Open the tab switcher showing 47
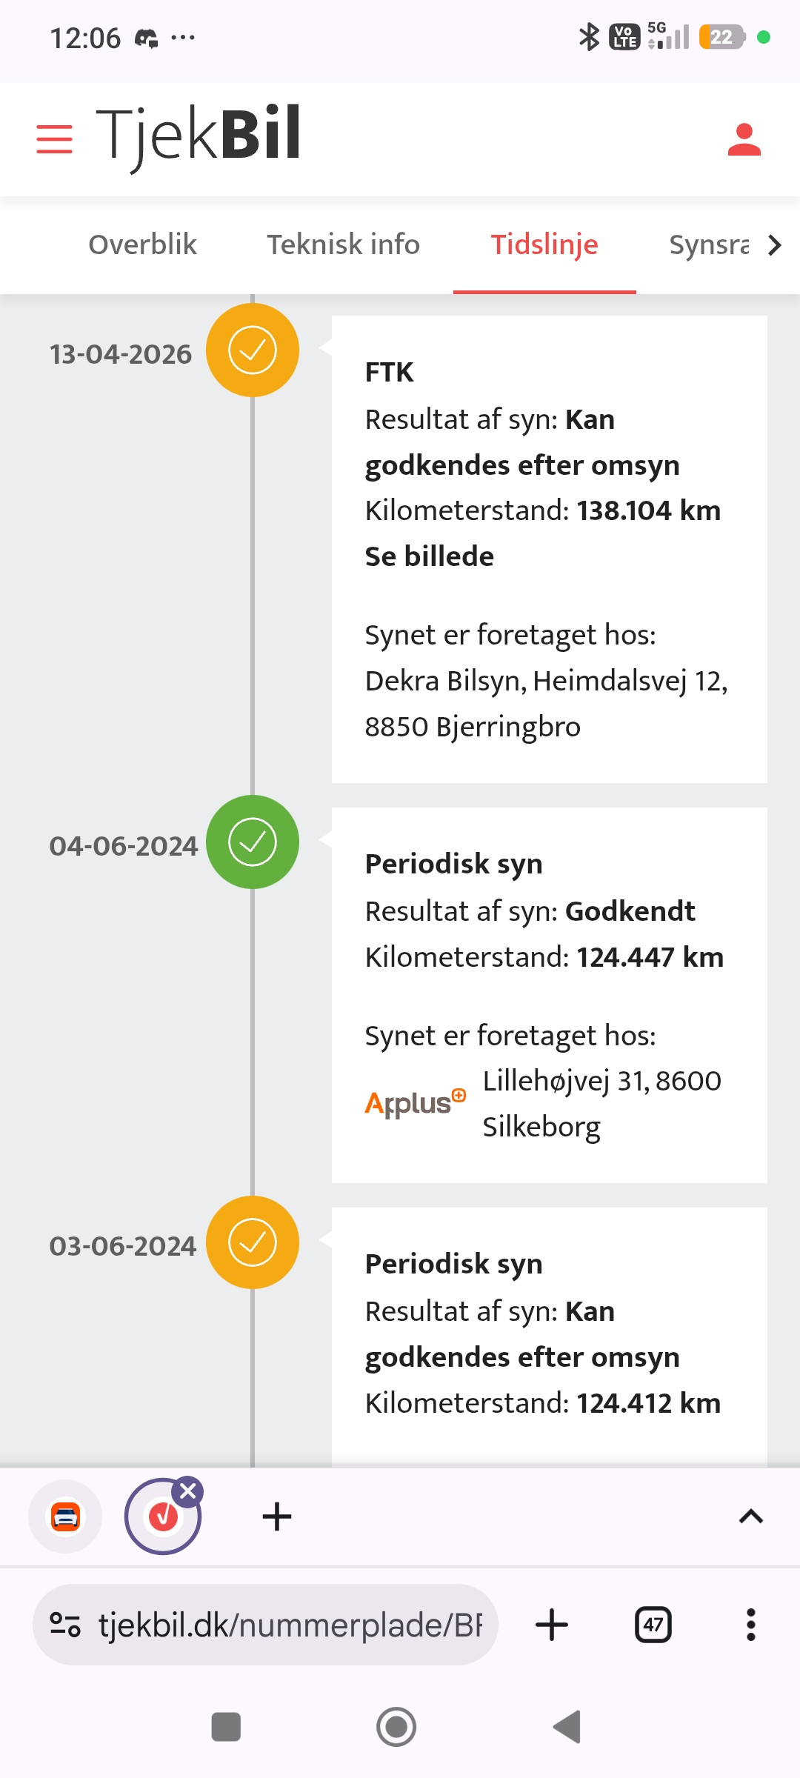 coord(653,1625)
